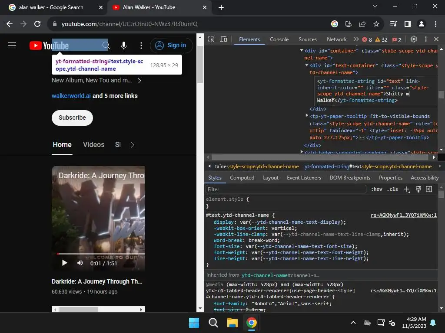Select breadcrumb yt-formatted-string#text
This screenshot has height=333, width=445.
(368, 166)
